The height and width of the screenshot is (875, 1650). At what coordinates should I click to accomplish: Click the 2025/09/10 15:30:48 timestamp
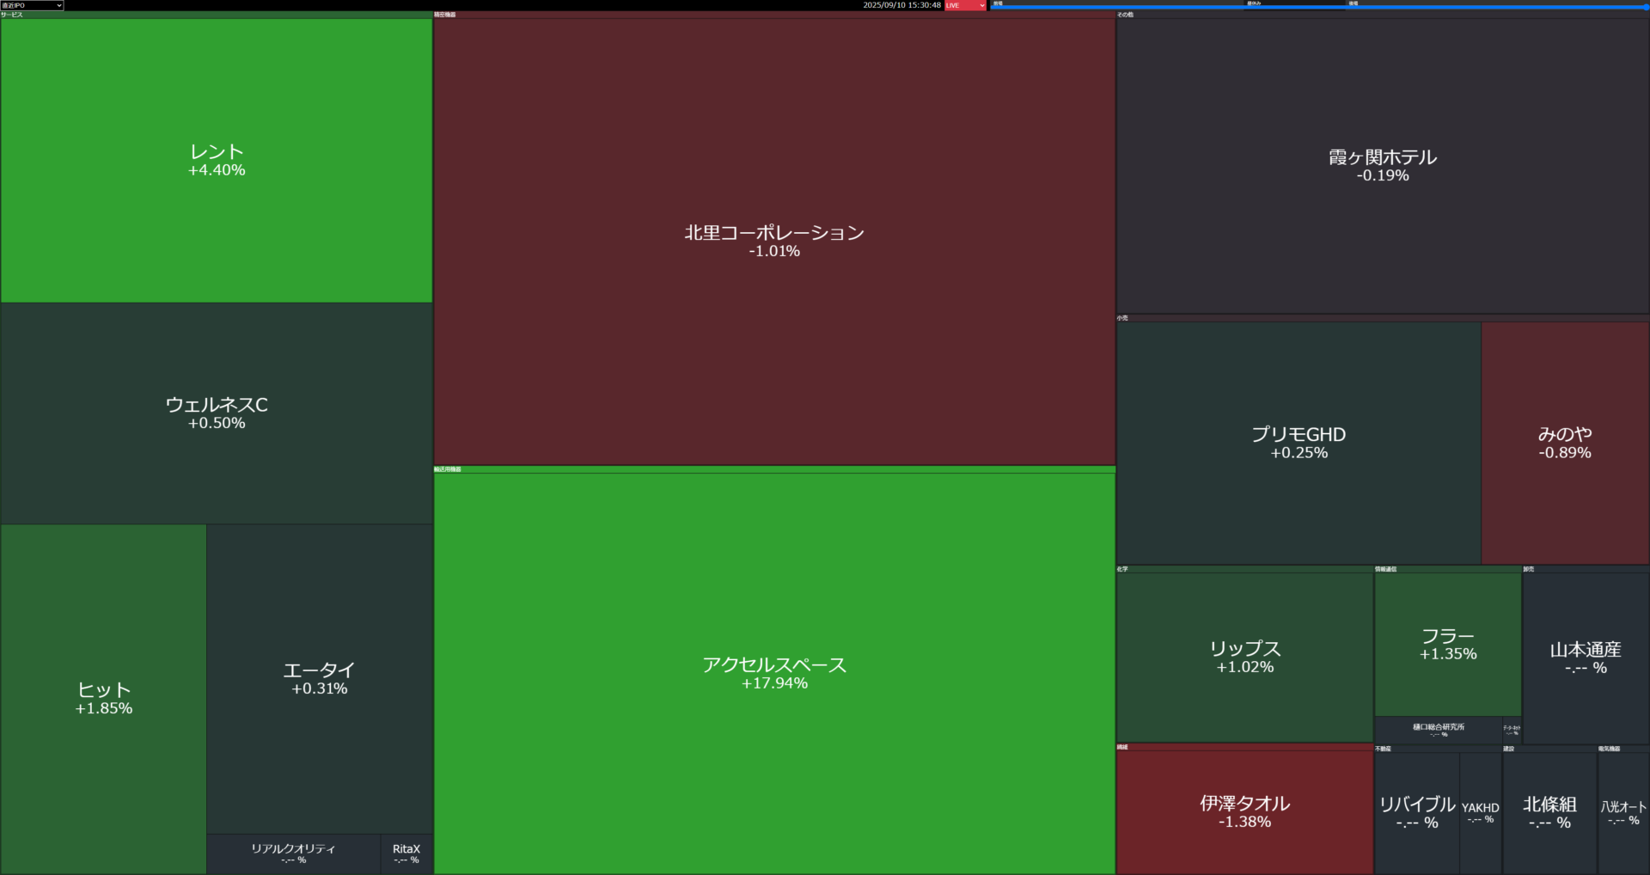pyautogui.click(x=901, y=5)
